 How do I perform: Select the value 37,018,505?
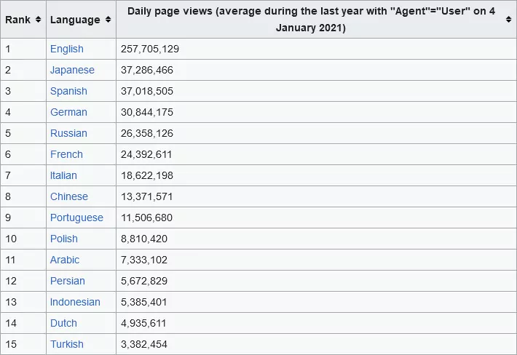(146, 91)
